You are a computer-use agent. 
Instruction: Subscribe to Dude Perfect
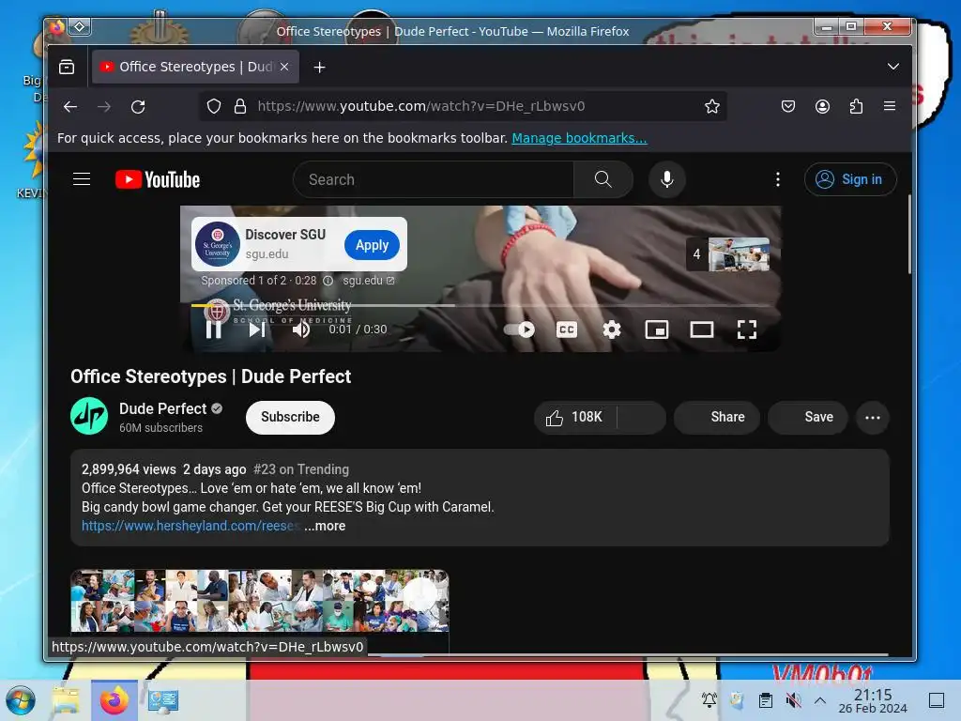point(290,418)
